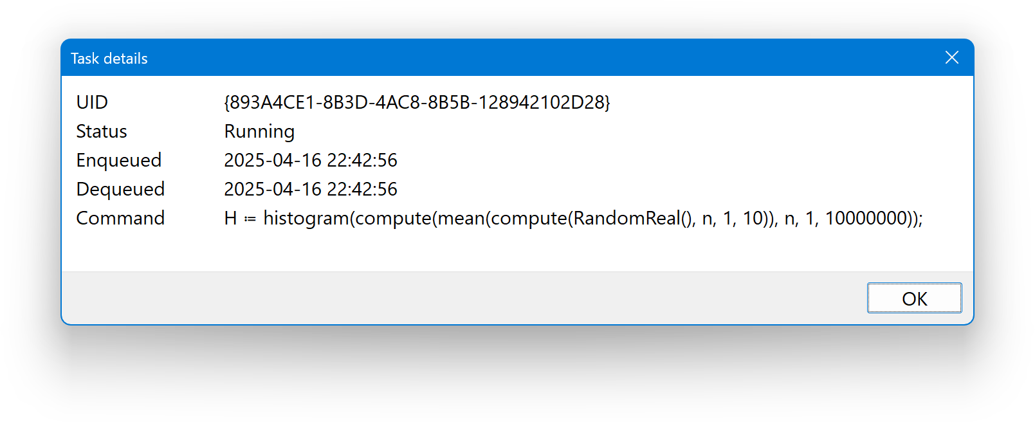Click the variable H in the command

click(230, 219)
